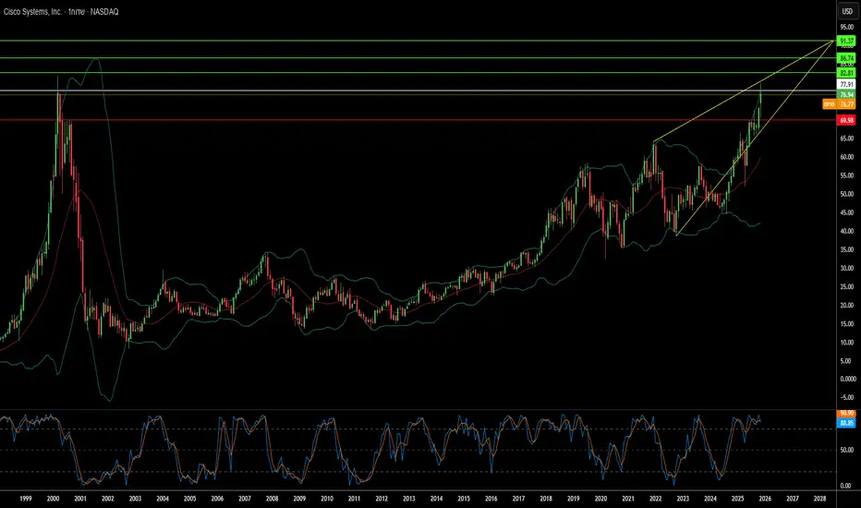Select the green 82.81 price label
Screen dimensions: 861x508
coord(845,72)
